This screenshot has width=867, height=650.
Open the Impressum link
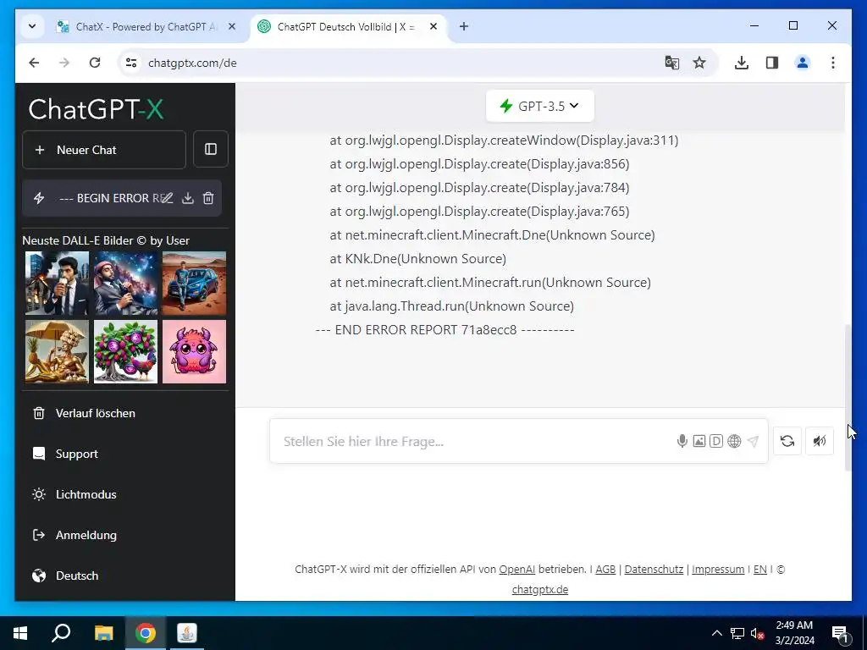coord(718,570)
